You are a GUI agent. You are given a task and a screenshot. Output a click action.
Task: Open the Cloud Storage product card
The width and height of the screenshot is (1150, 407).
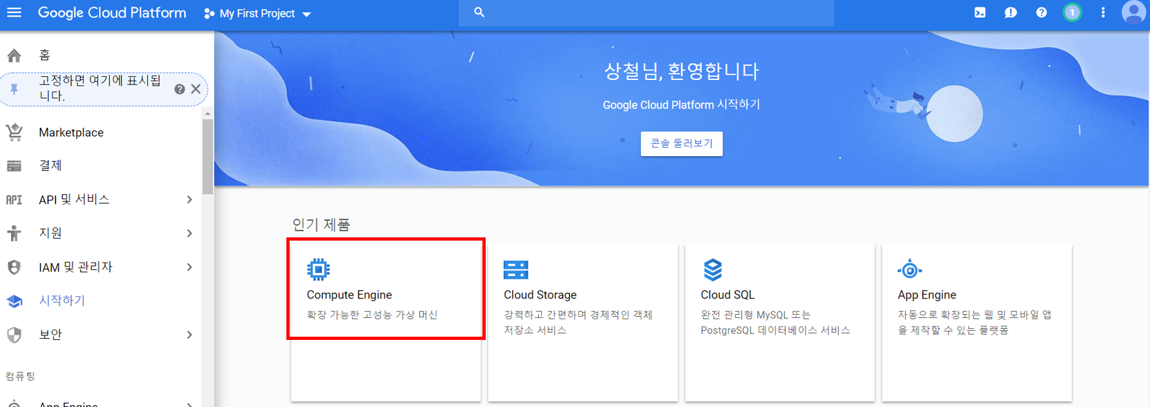tap(583, 323)
